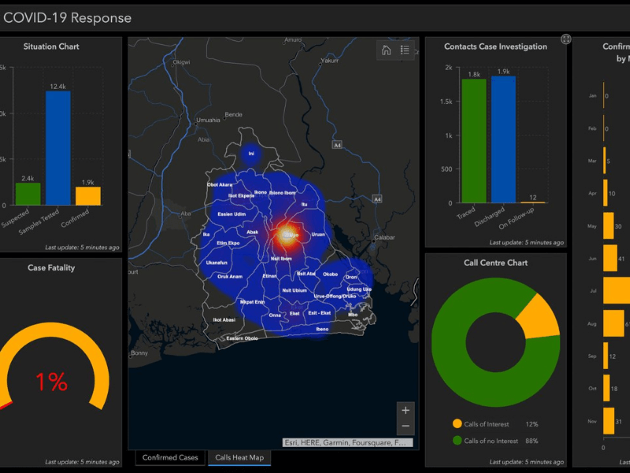Click the Confirmed bar showing 1.9k

[87, 197]
